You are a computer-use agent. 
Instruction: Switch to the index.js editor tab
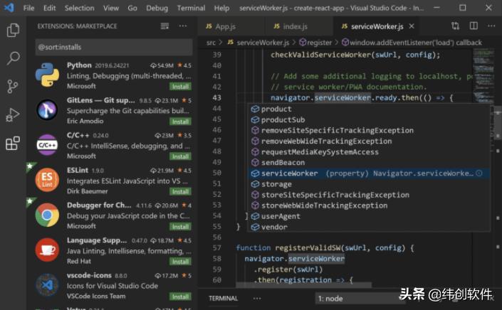point(295,26)
